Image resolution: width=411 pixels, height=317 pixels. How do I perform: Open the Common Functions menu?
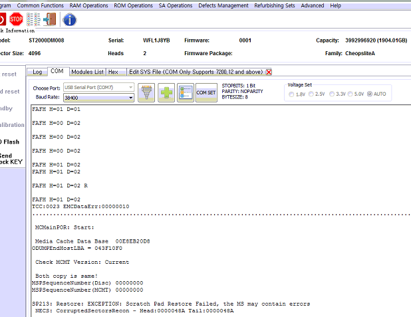pyautogui.click(x=41, y=5)
